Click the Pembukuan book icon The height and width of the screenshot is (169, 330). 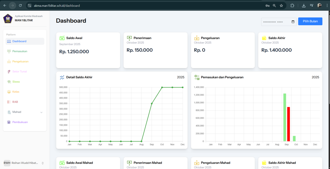pos(9,122)
